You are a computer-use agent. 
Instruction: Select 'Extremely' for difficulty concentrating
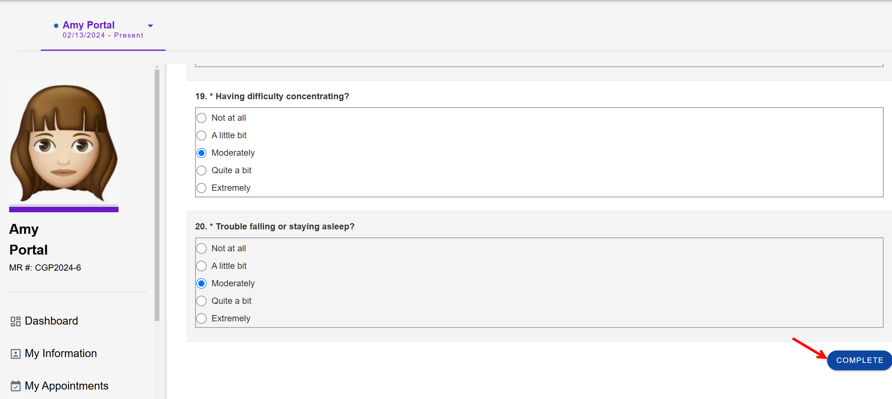pyautogui.click(x=202, y=188)
